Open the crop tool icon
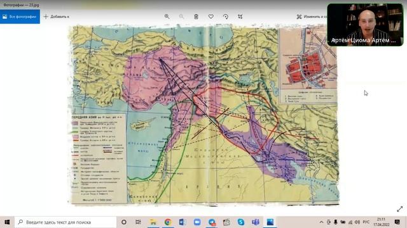This screenshot has width=407, height=228. [x=240, y=16]
